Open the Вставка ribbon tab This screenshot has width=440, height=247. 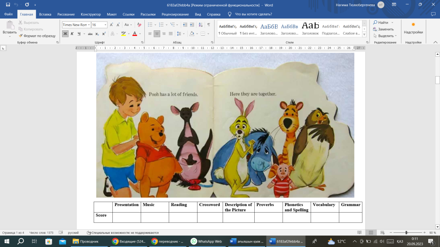pyautogui.click(x=45, y=14)
